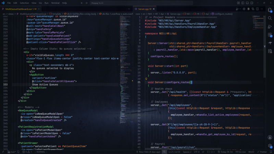Screen dimensions: 274x154
Task: Click the Customize Layout icon in title bar
Action: click(x=238, y=3)
